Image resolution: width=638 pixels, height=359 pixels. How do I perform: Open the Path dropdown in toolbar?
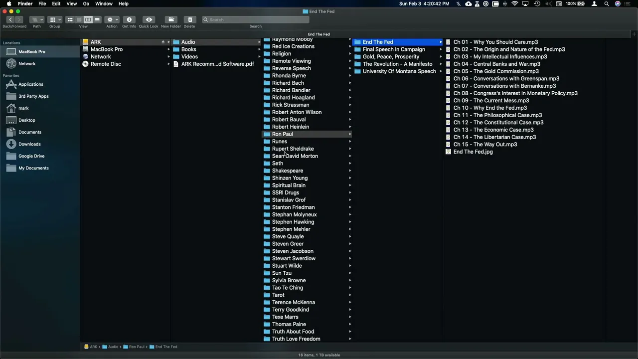[37, 19]
